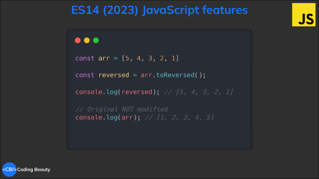Click the yellow window dot
The width and height of the screenshot is (319, 179).
click(87, 40)
